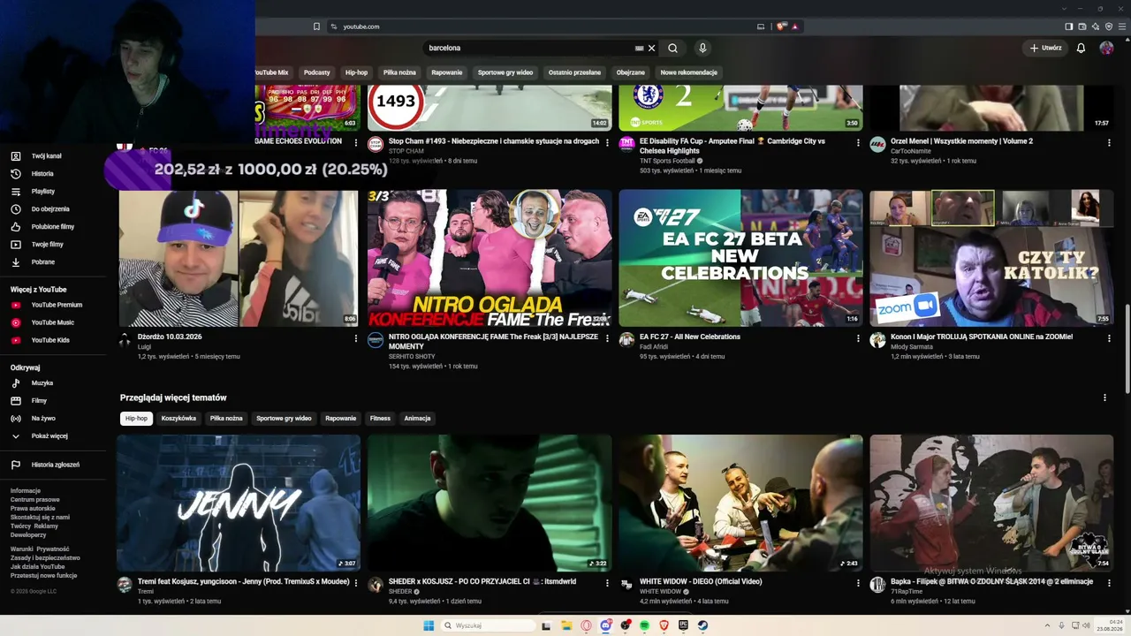Open the Na żywo live icon
The height and width of the screenshot is (636, 1131).
point(16,419)
